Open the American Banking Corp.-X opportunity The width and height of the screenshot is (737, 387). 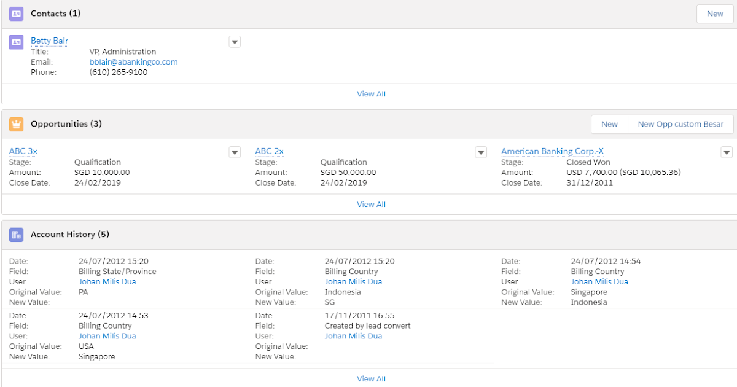click(552, 151)
